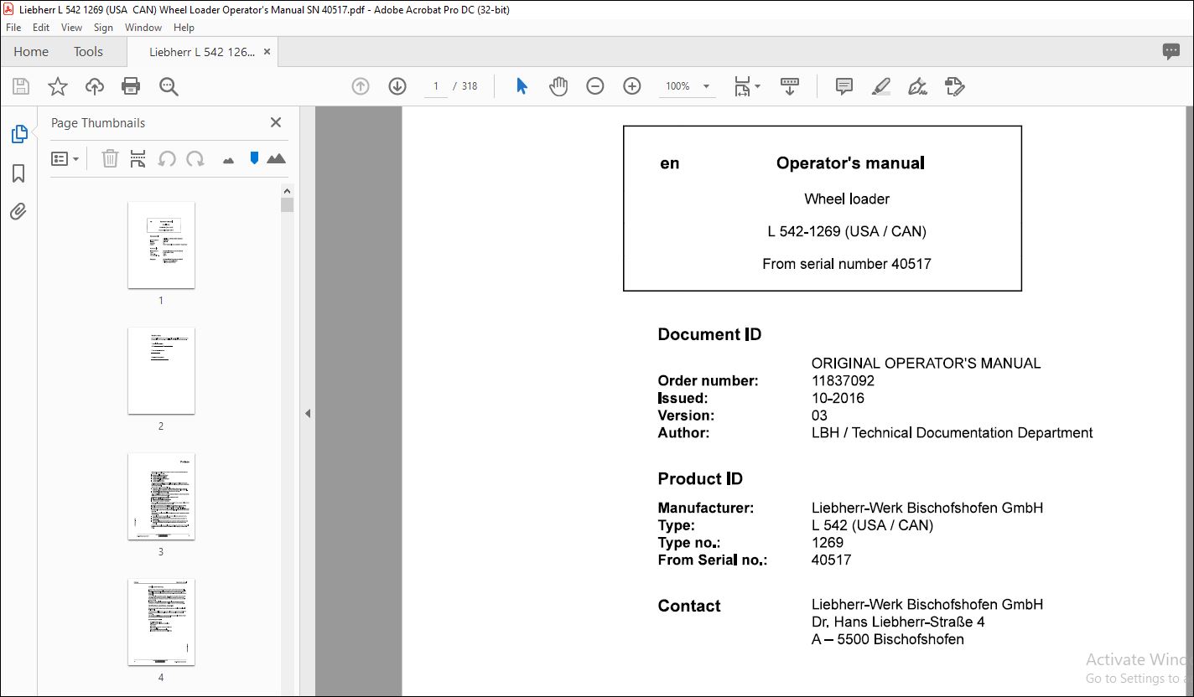The height and width of the screenshot is (697, 1194).
Task: Click the page number input field
Action: pyautogui.click(x=436, y=86)
